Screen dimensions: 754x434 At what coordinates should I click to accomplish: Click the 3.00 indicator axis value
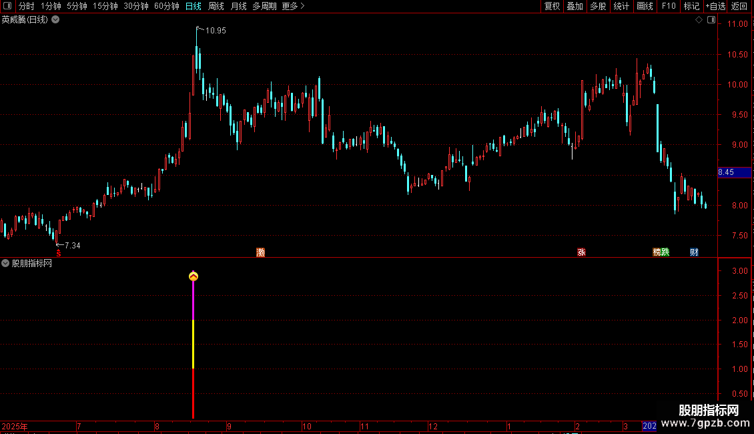739,271
